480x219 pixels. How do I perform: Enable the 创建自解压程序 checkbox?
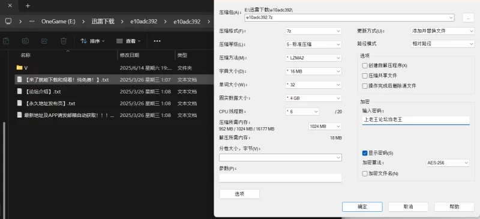coord(365,65)
